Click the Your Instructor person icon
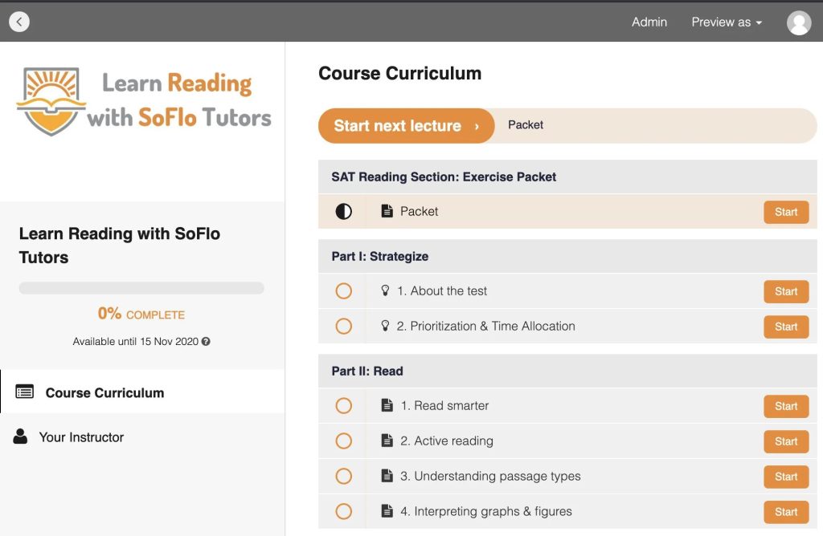 coord(20,437)
